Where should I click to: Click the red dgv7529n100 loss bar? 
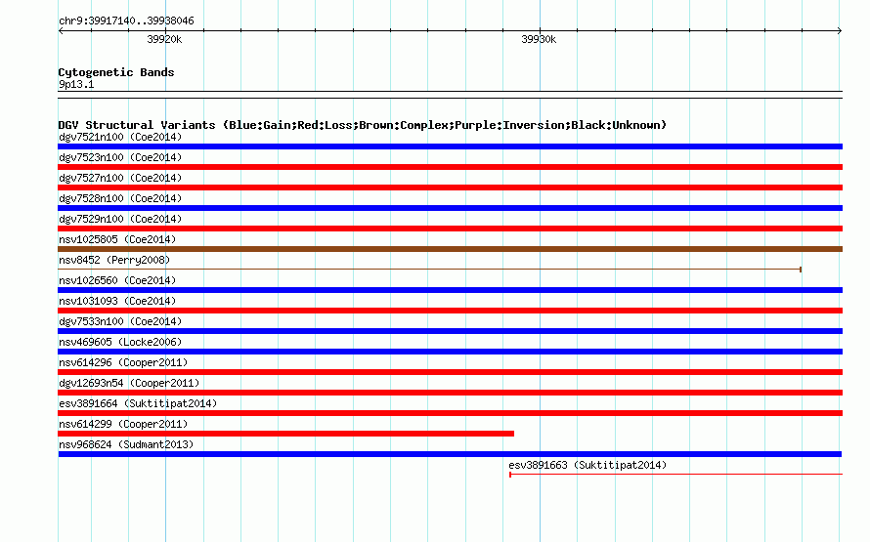[450, 229]
